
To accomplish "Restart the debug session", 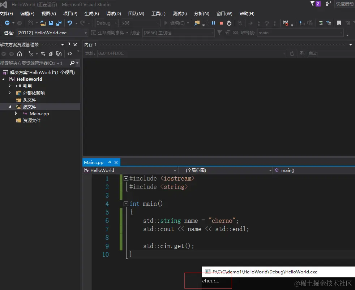I will coord(229,23).
